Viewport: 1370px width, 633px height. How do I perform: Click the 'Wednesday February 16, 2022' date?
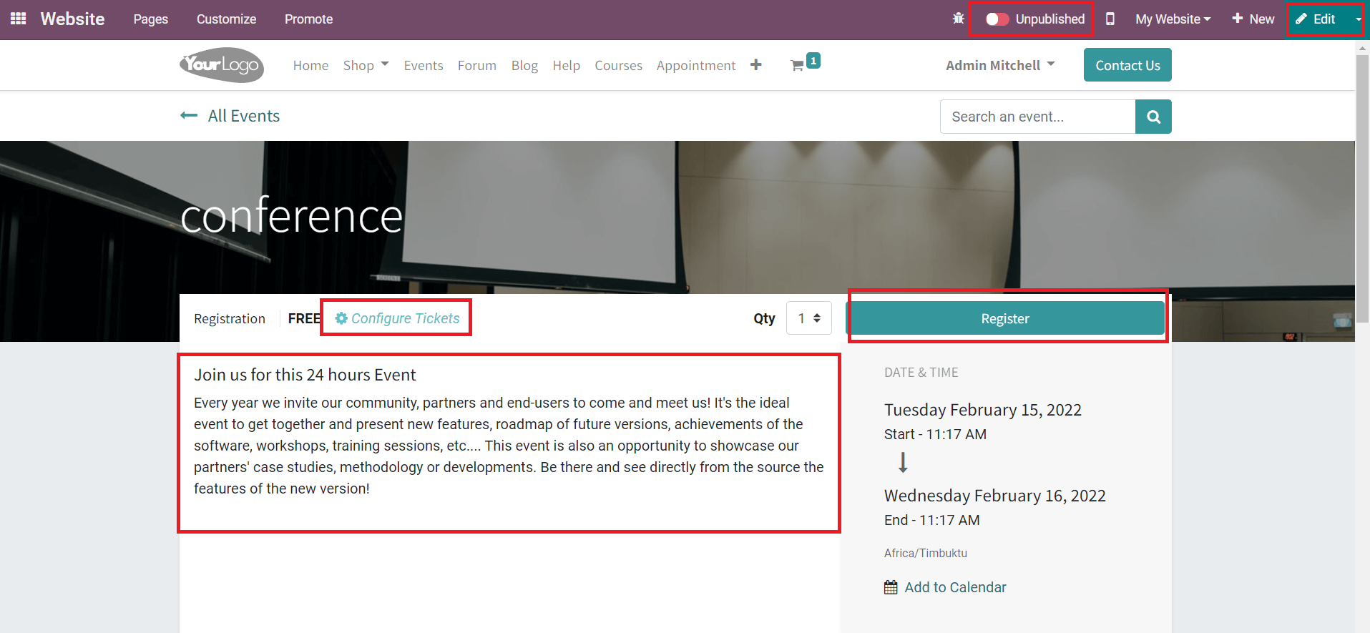995,496
